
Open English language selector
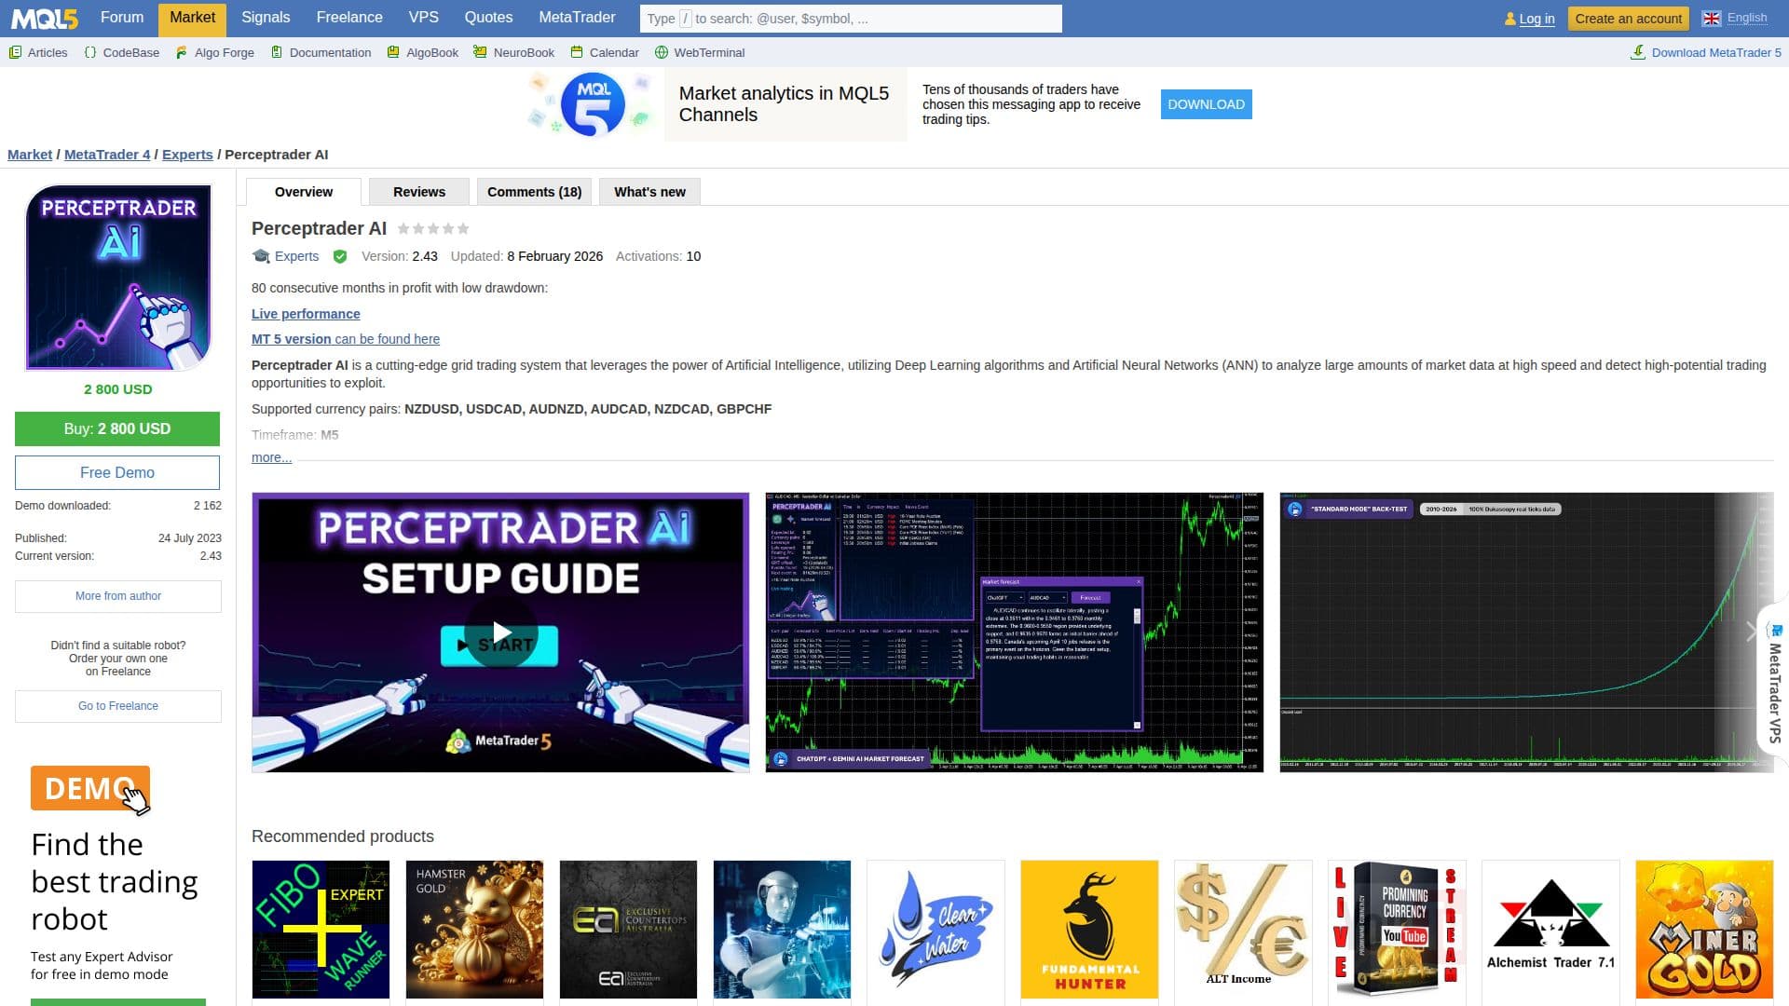coord(1735,18)
